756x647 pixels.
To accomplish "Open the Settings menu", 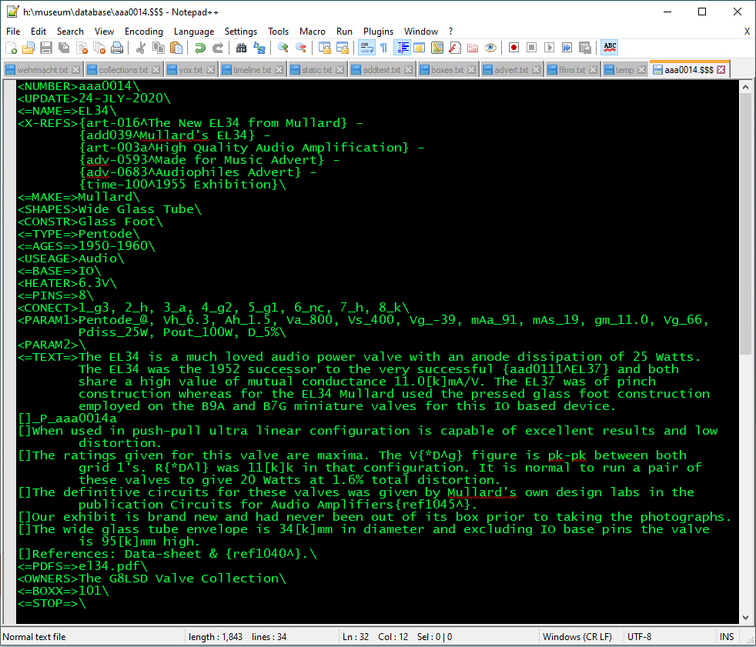I will (241, 32).
